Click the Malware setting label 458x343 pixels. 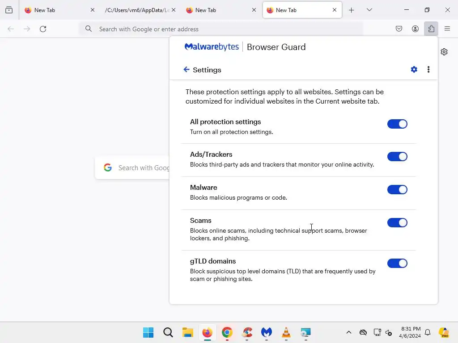tap(204, 187)
